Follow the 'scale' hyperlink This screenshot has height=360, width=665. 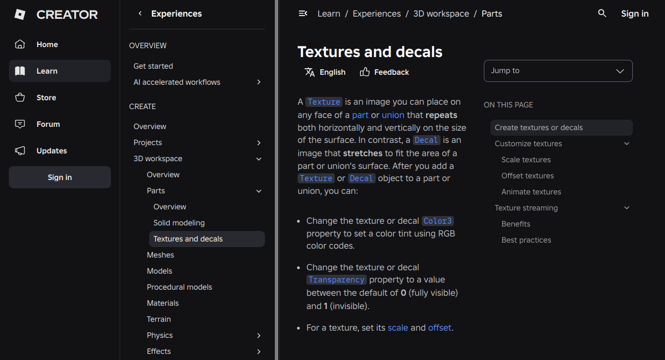coord(398,327)
